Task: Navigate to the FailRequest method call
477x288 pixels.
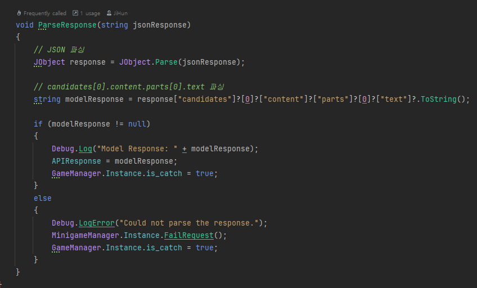Action: 188,235
